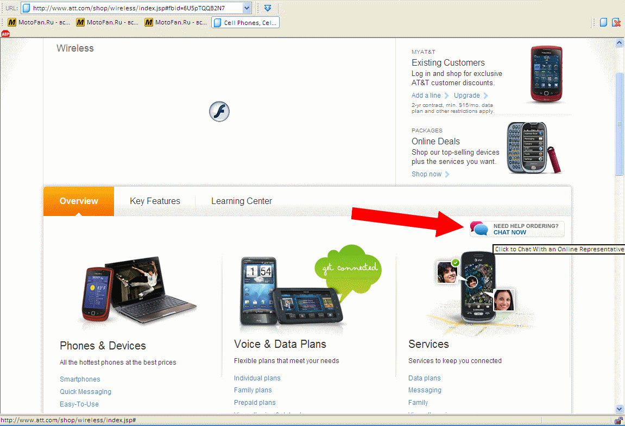Open the Learning Center tab
The image size is (625, 426).
click(242, 201)
